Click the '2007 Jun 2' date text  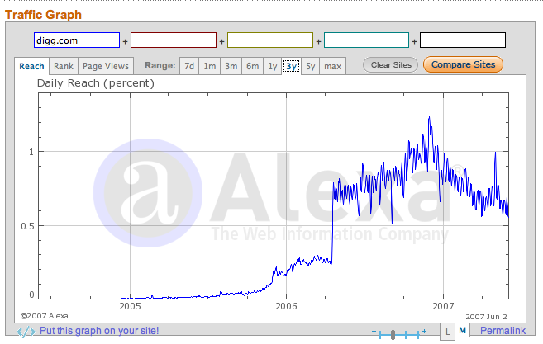pyautogui.click(x=487, y=317)
